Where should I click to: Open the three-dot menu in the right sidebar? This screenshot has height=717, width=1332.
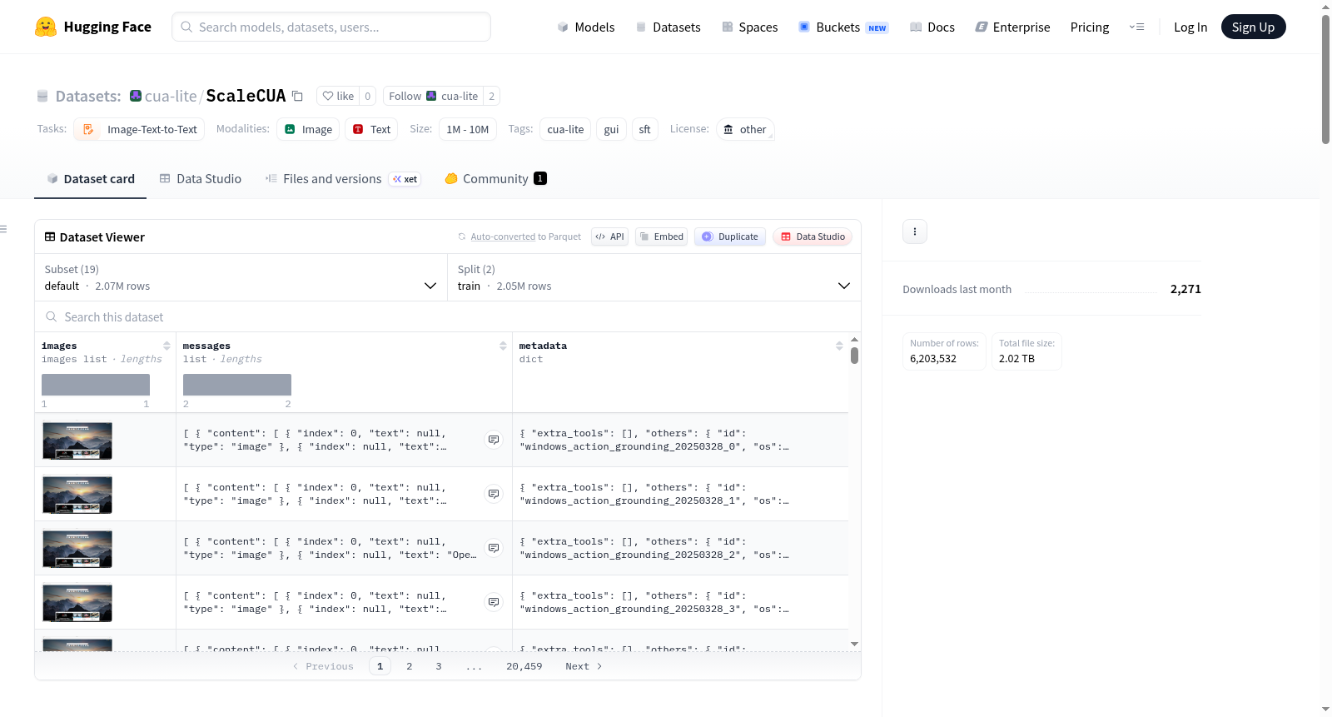(x=915, y=232)
